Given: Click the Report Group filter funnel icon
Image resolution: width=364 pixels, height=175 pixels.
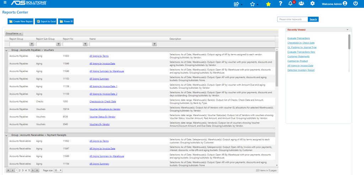Looking at the screenshot, I should (32, 44).
